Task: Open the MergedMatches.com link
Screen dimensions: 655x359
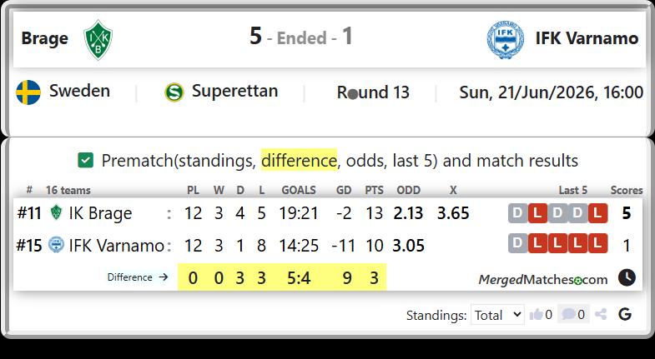Action: (x=543, y=279)
